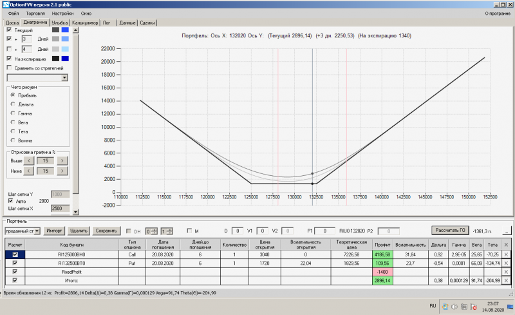
Task: Delete the RI125000BH0 row with X
Action: tap(505, 254)
